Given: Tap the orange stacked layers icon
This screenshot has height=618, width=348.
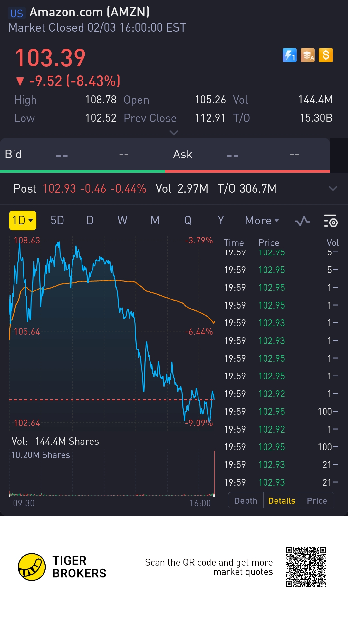Looking at the screenshot, I should pos(308,55).
